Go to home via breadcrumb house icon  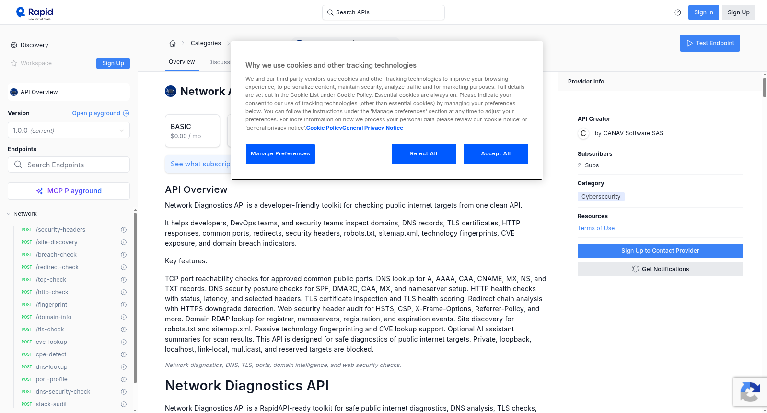tap(173, 43)
